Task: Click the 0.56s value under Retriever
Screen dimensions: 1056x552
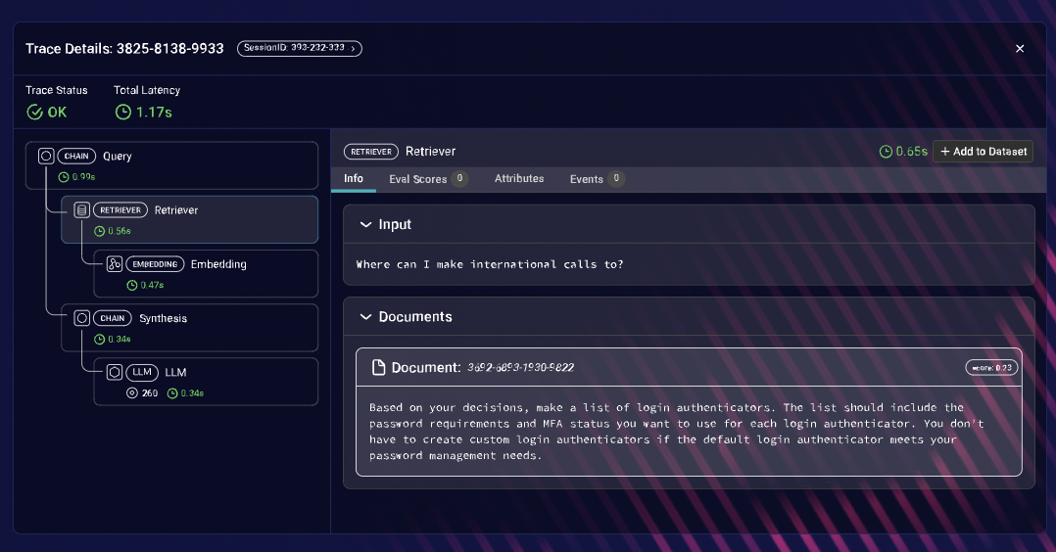Action: 120,231
